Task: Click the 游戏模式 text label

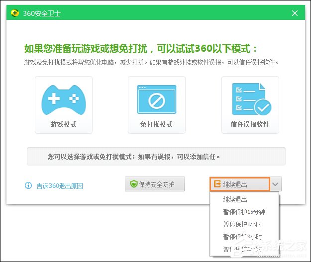Action: [x=63, y=124]
